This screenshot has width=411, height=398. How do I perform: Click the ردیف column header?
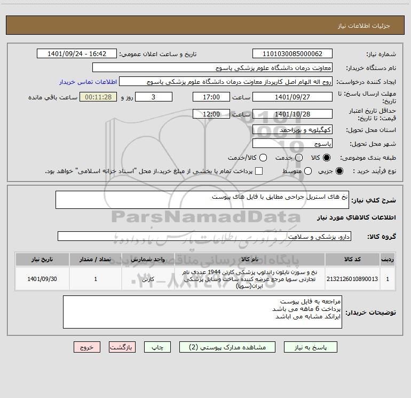click(x=388, y=259)
